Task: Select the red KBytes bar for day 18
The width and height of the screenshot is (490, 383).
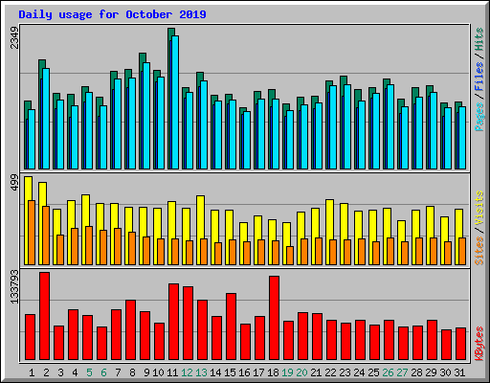Action: 274,318
